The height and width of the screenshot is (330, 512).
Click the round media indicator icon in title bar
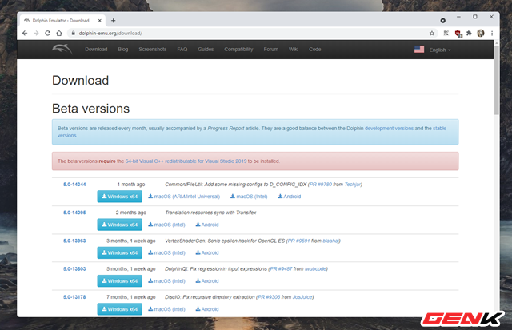442,21
